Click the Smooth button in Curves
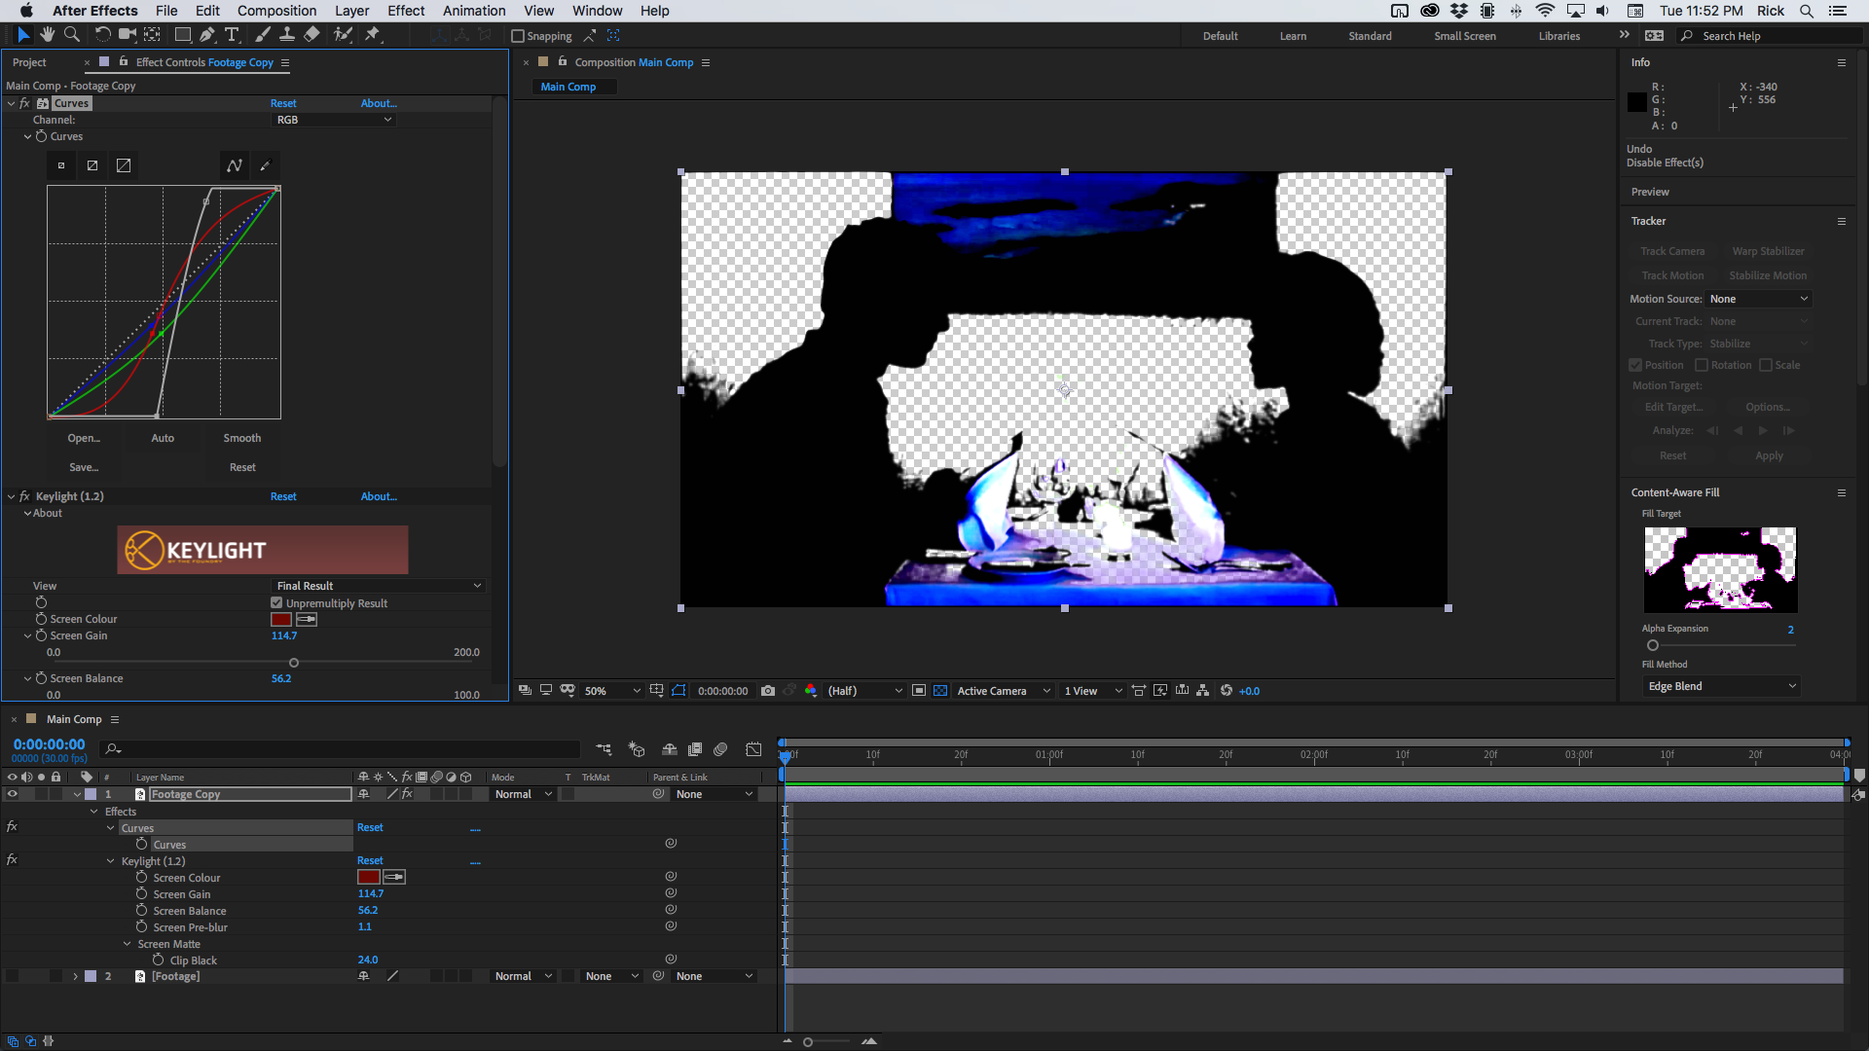The width and height of the screenshot is (1869, 1051). [241, 438]
